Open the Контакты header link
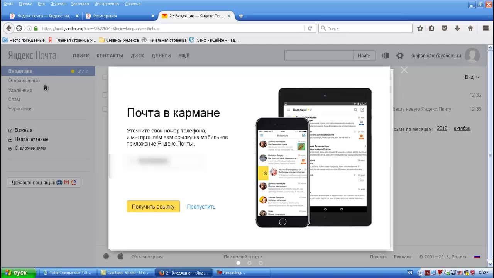 [110, 56]
